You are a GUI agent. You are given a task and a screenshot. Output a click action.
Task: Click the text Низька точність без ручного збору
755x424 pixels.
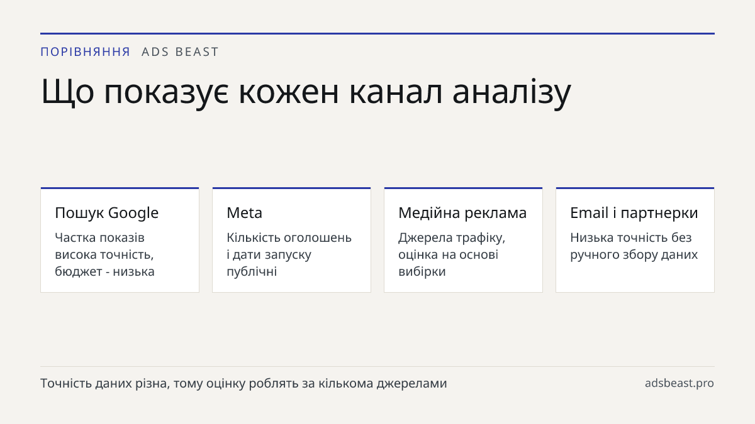point(634,246)
